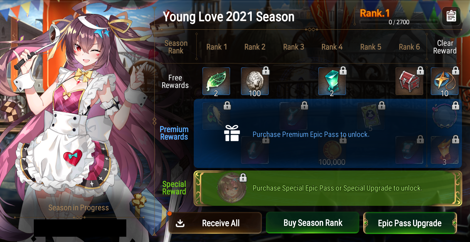Tap the silver coin 100 reward
Viewport: 470px width, 242px height.
pos(255,81)
